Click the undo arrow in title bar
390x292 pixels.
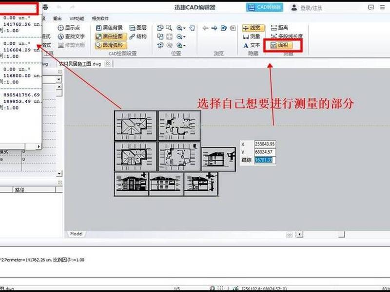click(59, 7)
